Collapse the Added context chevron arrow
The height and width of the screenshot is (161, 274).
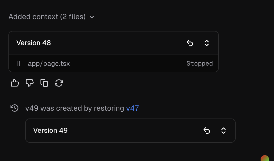point(92,17)
